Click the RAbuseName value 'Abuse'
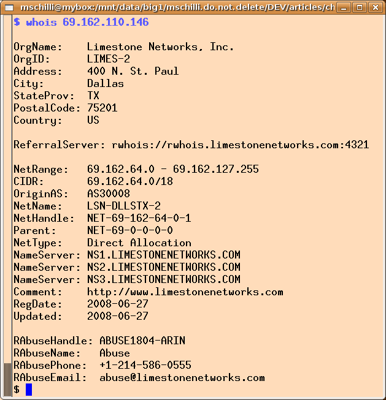Screen dimensions: 386x400 tap(115, 353)
